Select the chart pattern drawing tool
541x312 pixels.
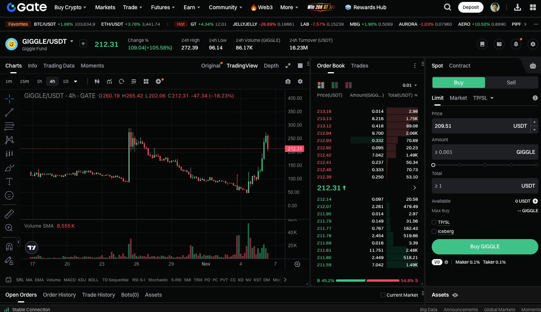click(9, 140)
